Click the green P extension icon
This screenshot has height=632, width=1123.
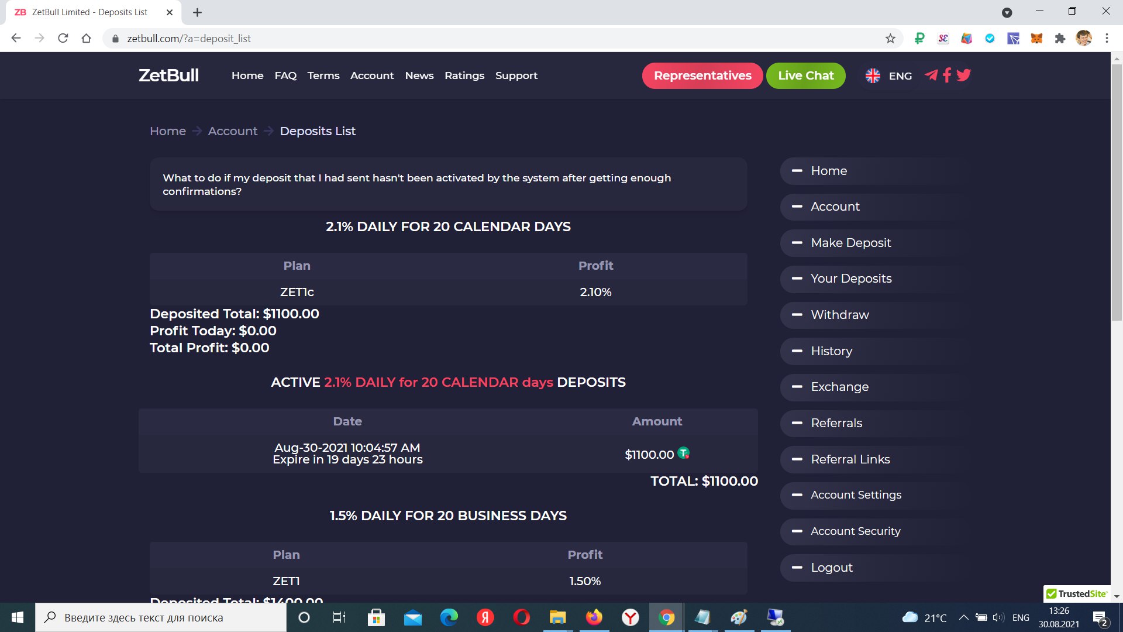pyautogui.click(x=919, y=39)
